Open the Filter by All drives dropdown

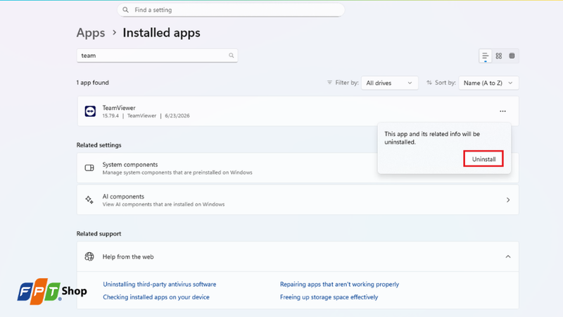click(x=390, y=83)
